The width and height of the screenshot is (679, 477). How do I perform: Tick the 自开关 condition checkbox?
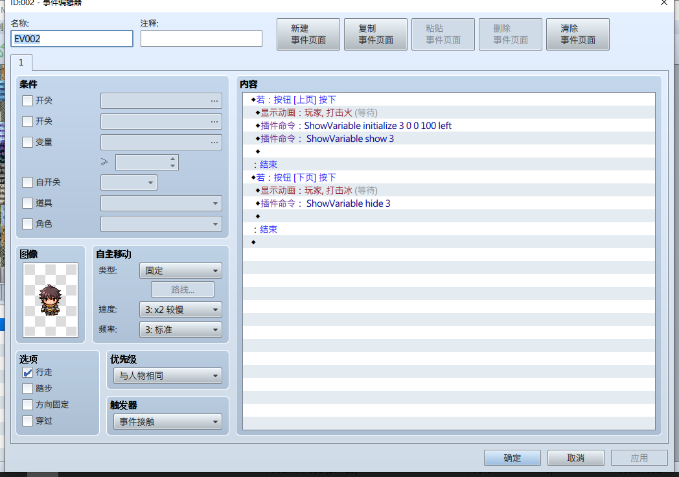27,182
